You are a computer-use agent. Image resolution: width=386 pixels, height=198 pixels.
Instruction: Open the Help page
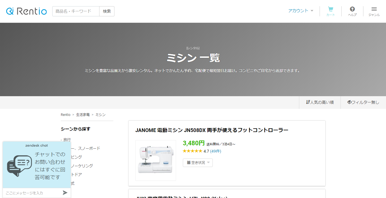pos(352,11)
